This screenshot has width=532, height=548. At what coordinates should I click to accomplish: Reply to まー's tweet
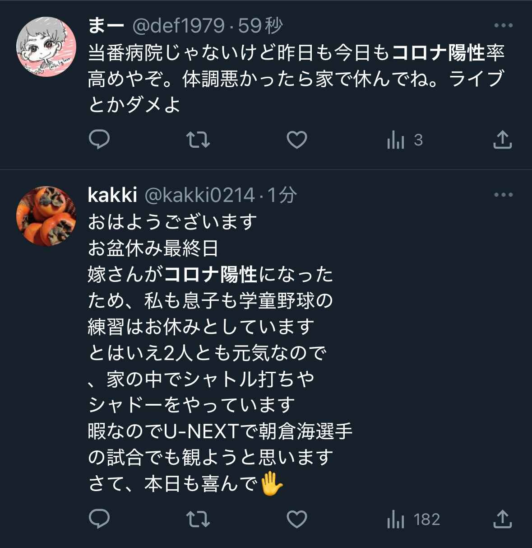tap(99, 140)
